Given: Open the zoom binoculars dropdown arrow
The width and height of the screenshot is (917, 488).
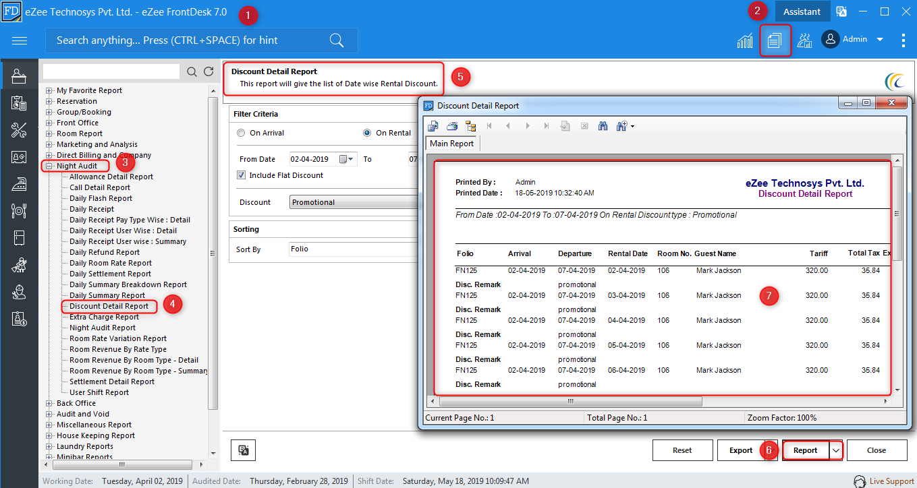Looking at the screenshot, I should pos(632,126).
